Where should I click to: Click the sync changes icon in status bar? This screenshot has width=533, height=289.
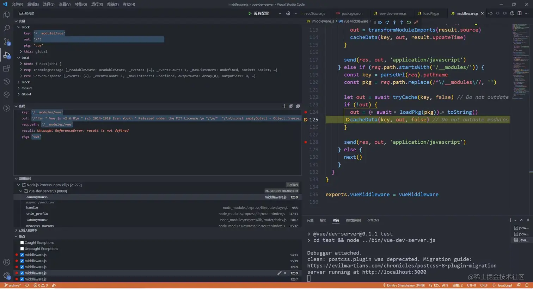[x=27, y=285]
